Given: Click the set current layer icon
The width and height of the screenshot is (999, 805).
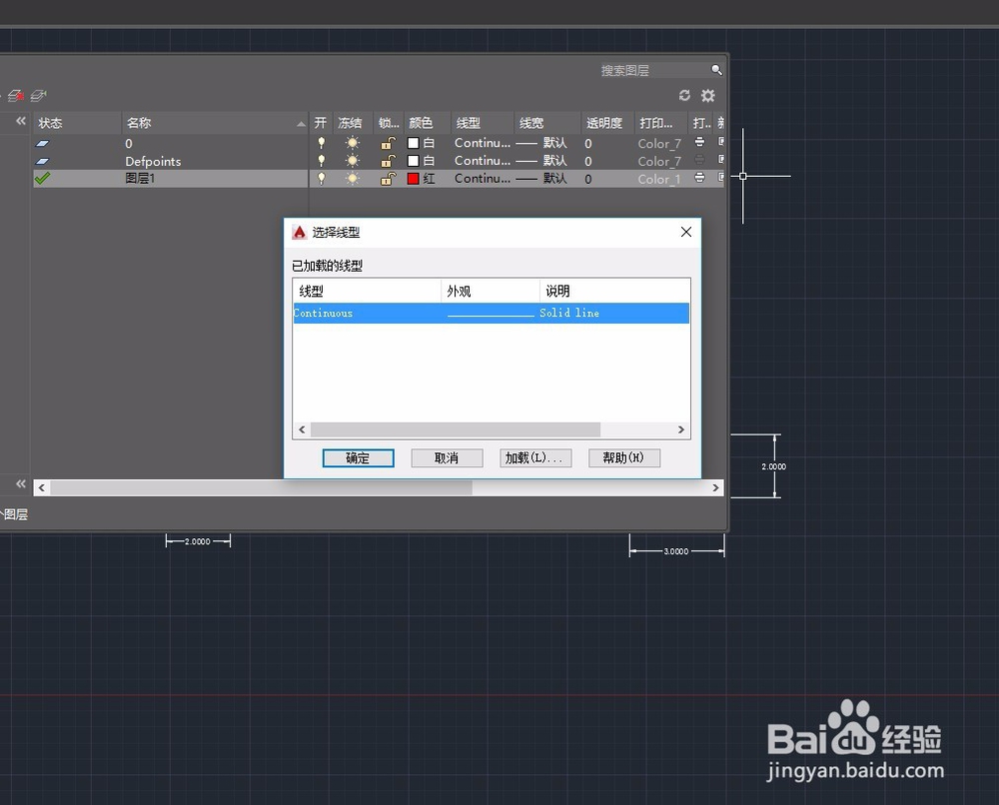Looking at the screenshot, I should coord(39,96).
